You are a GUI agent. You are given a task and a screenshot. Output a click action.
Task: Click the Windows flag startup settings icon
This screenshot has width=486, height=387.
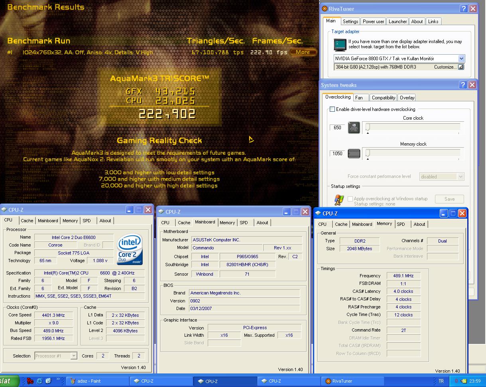coord(339,200)
